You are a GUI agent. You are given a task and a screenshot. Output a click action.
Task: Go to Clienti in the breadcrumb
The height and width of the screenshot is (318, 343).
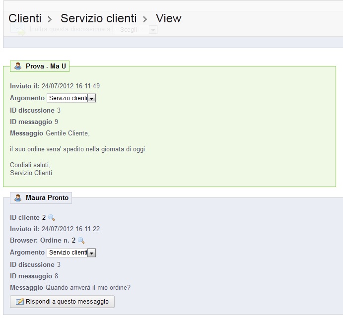click(25, 18)
